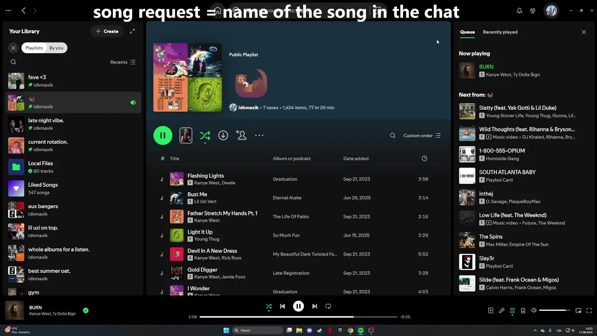Image resolution: width=597 pixels, height=336 pixels.
Task: Mute the volume speaker icon
Action: [534, 310]
